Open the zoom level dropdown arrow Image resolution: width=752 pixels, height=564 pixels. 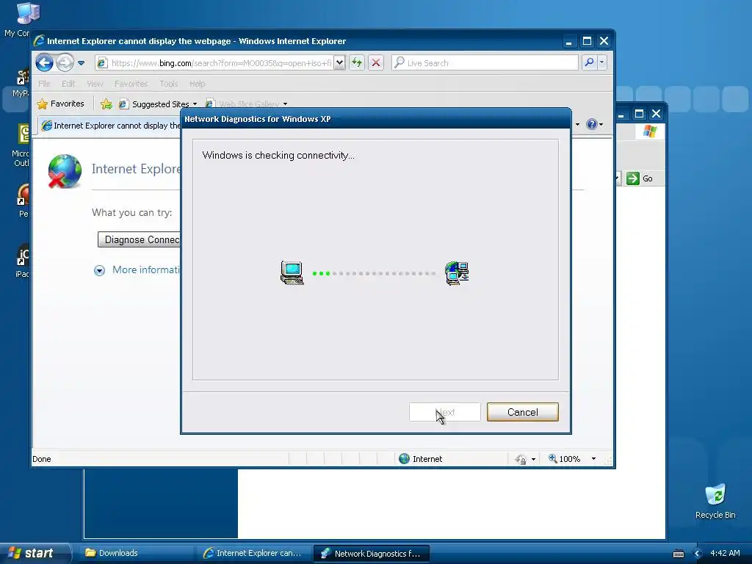593,459
